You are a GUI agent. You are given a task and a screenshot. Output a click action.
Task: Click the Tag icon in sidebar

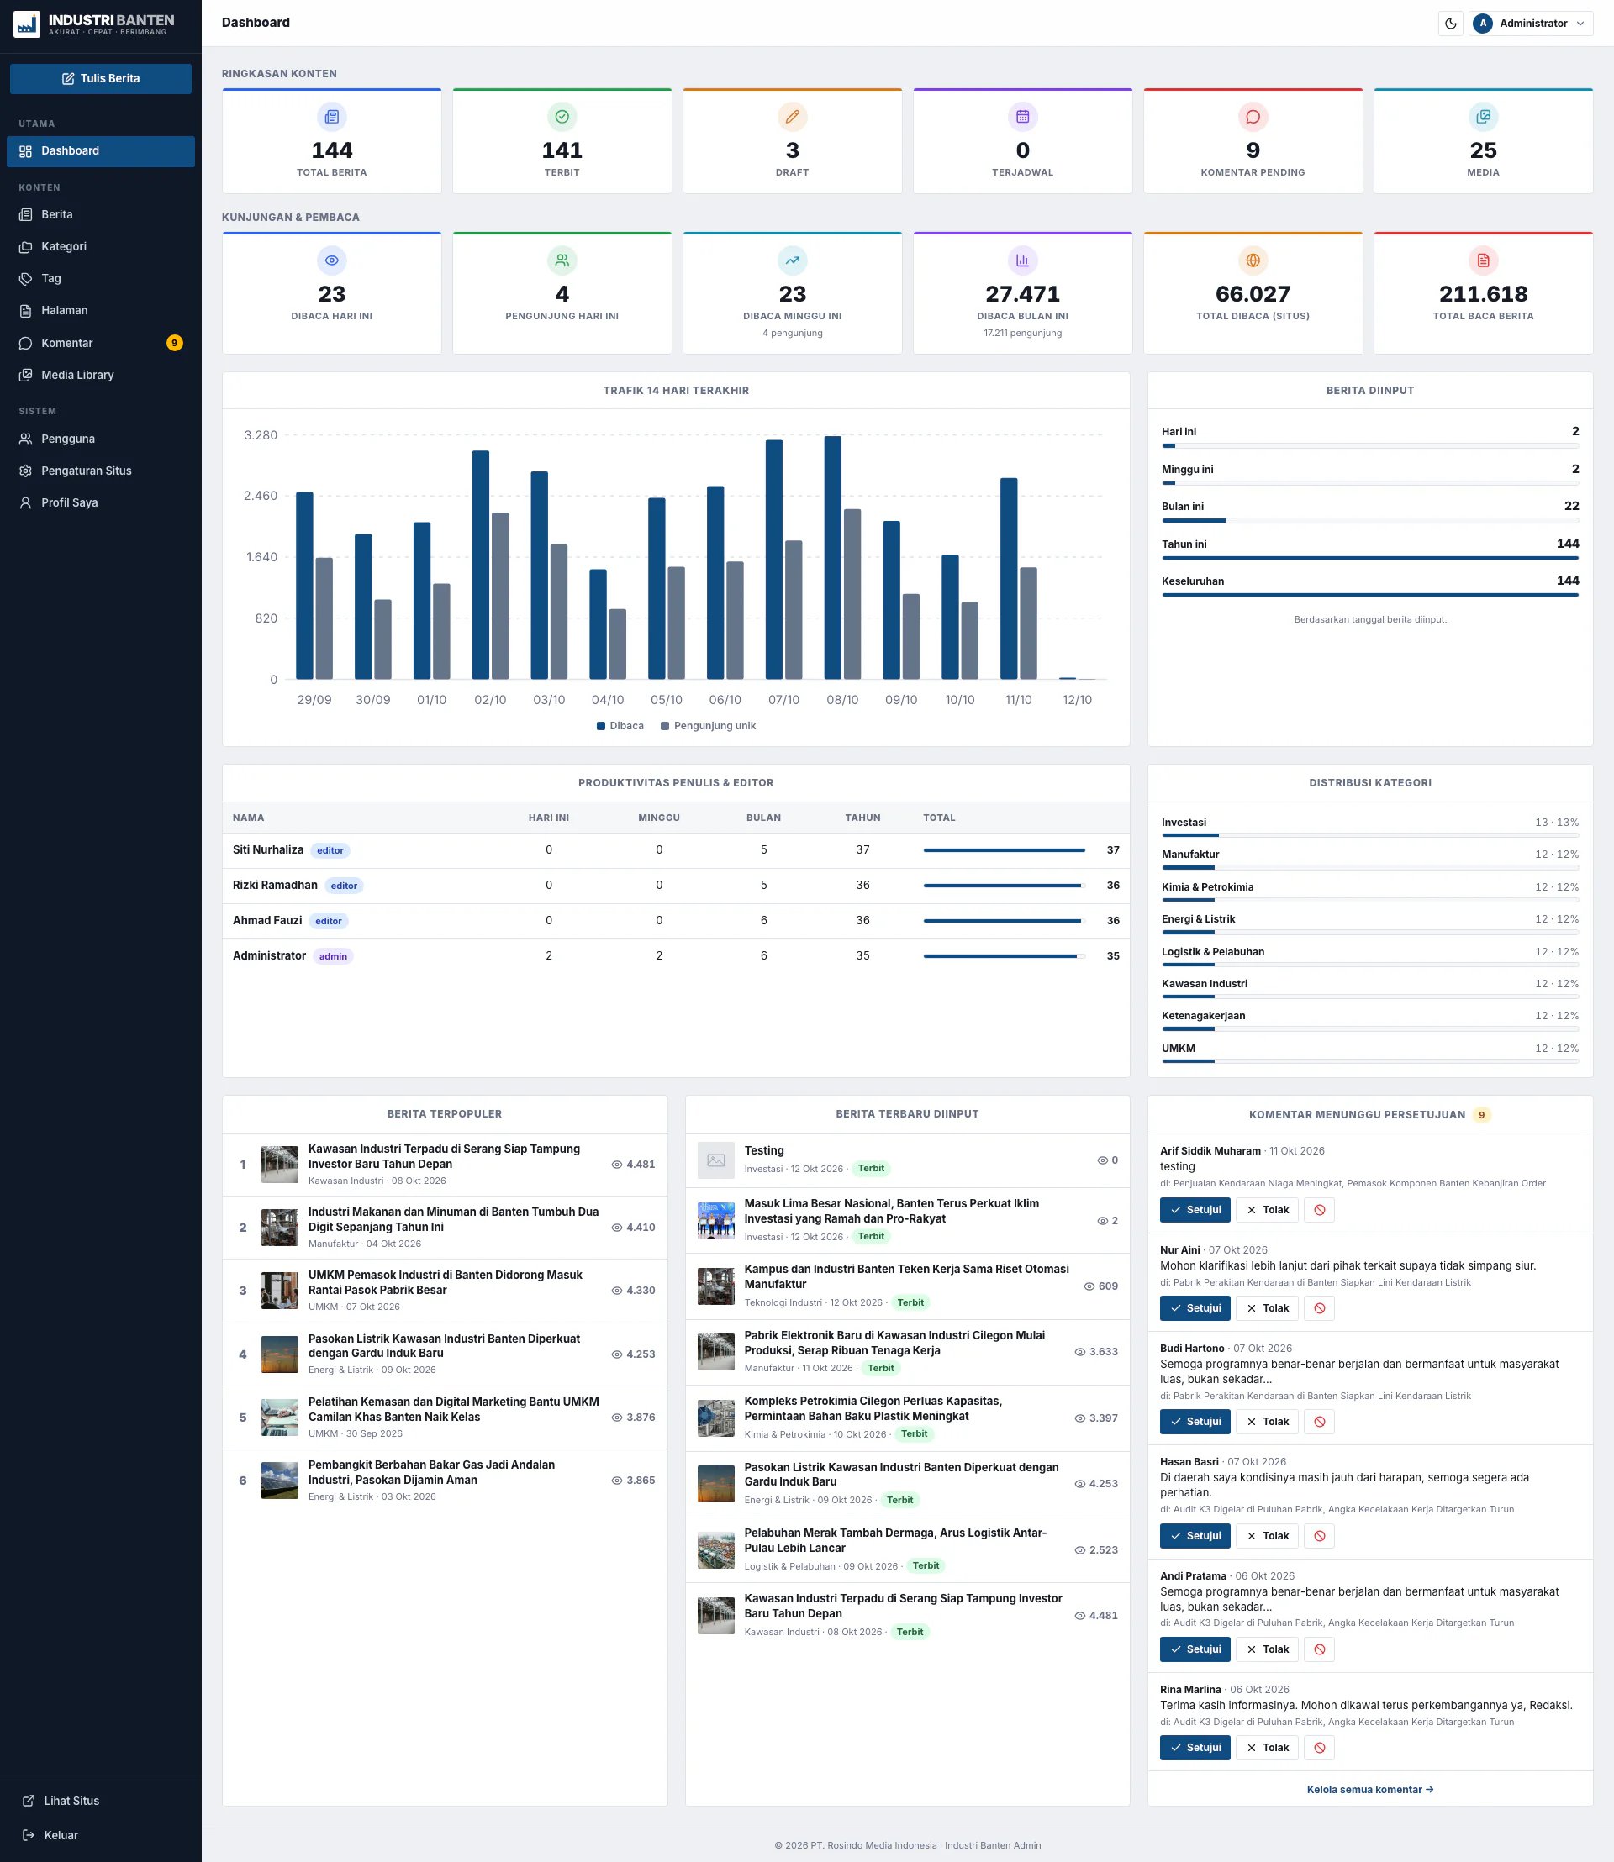tap(26, 279)
